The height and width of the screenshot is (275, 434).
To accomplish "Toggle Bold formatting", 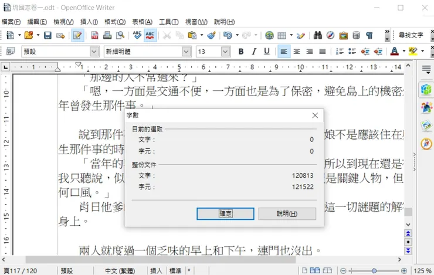I will tap(241, 52).
